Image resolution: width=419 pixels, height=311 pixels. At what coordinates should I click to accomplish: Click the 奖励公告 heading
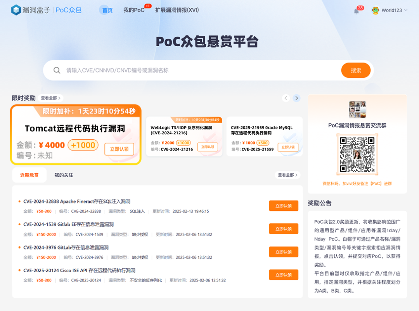tap(320, 203)
